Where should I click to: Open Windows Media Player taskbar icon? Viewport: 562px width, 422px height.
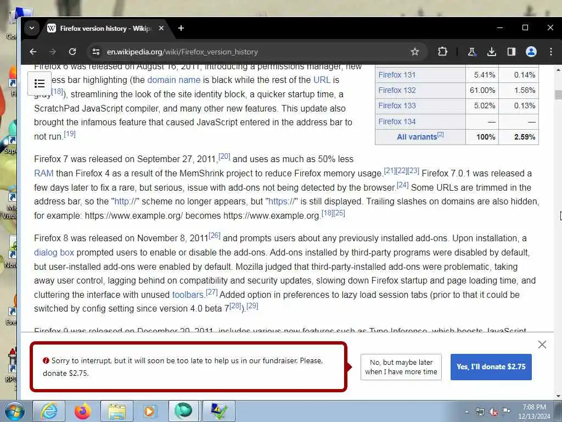click(x=150, y=411)
